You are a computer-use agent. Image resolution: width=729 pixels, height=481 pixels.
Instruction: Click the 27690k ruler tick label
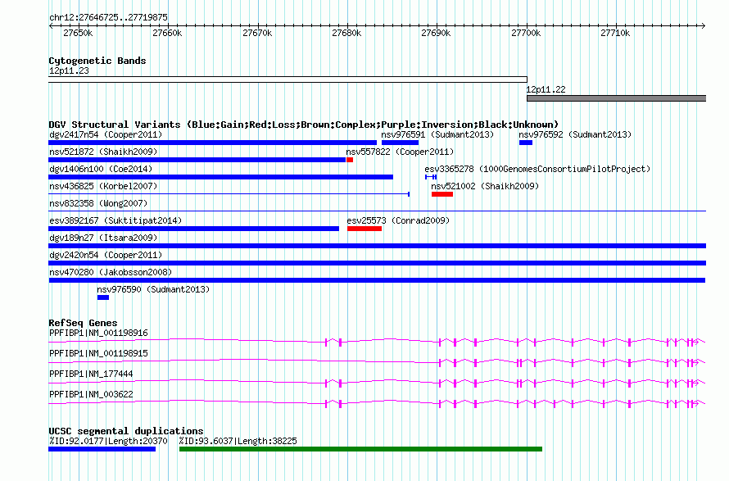pos(436,34)
